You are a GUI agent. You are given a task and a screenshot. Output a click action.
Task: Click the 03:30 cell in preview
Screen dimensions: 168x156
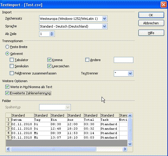(x=92, y=124)
